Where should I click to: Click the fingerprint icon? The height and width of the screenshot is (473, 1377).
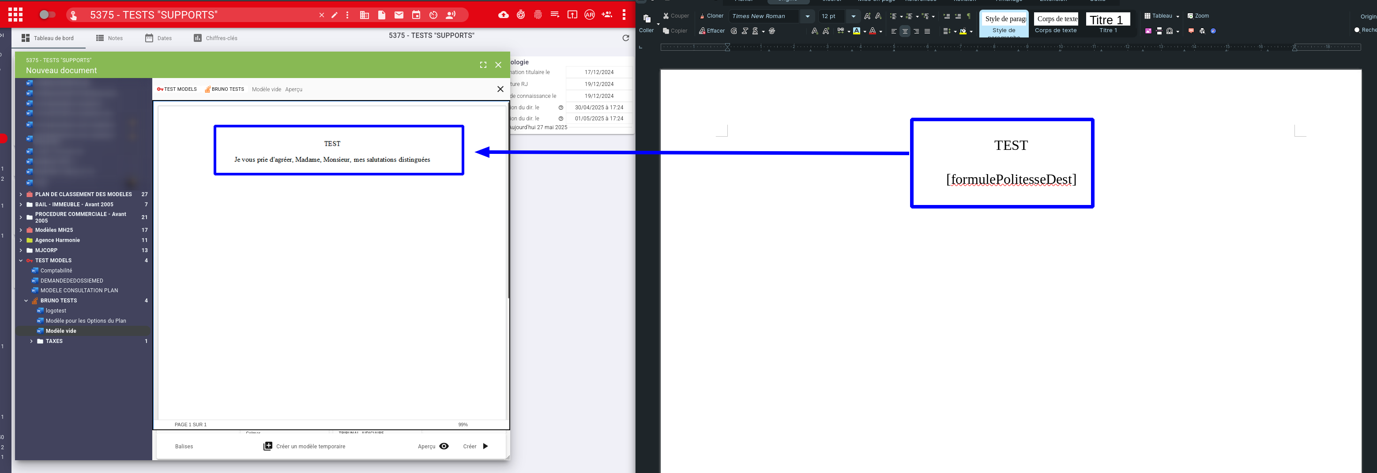click(538, 15)
